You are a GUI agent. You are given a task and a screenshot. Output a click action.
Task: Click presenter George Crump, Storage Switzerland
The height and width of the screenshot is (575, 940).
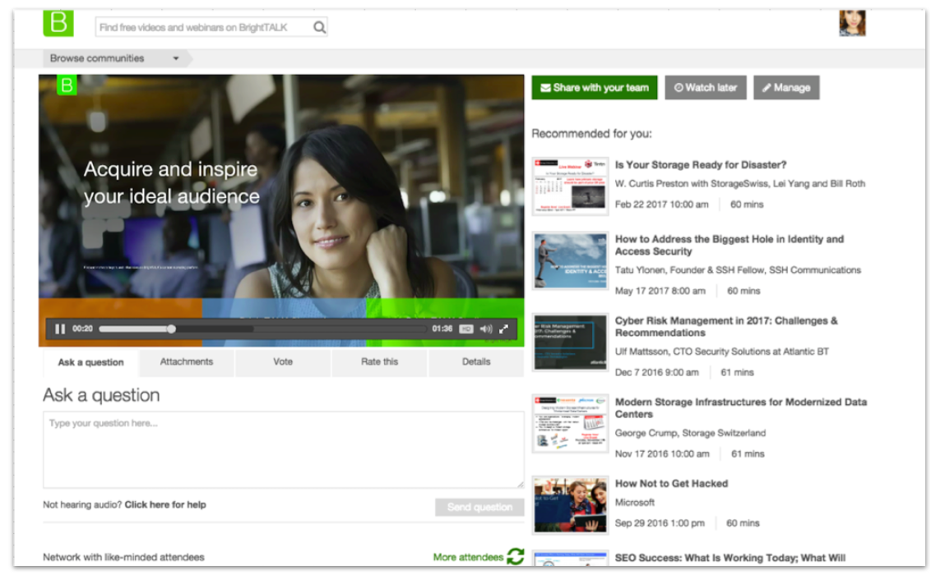pos(690,433)
